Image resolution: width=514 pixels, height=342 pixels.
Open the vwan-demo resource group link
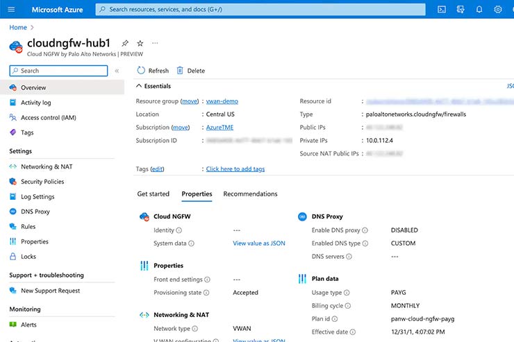click(x=222, y=101)
